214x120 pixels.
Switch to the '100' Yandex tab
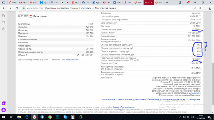tap(128, 2)
